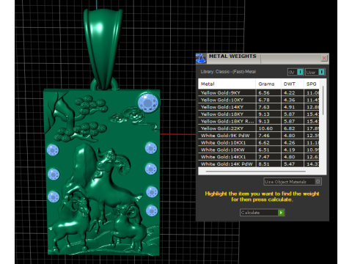Toggle the GV library switch
The height and width of the screenshot is (264, 352).
pos(296,72)
